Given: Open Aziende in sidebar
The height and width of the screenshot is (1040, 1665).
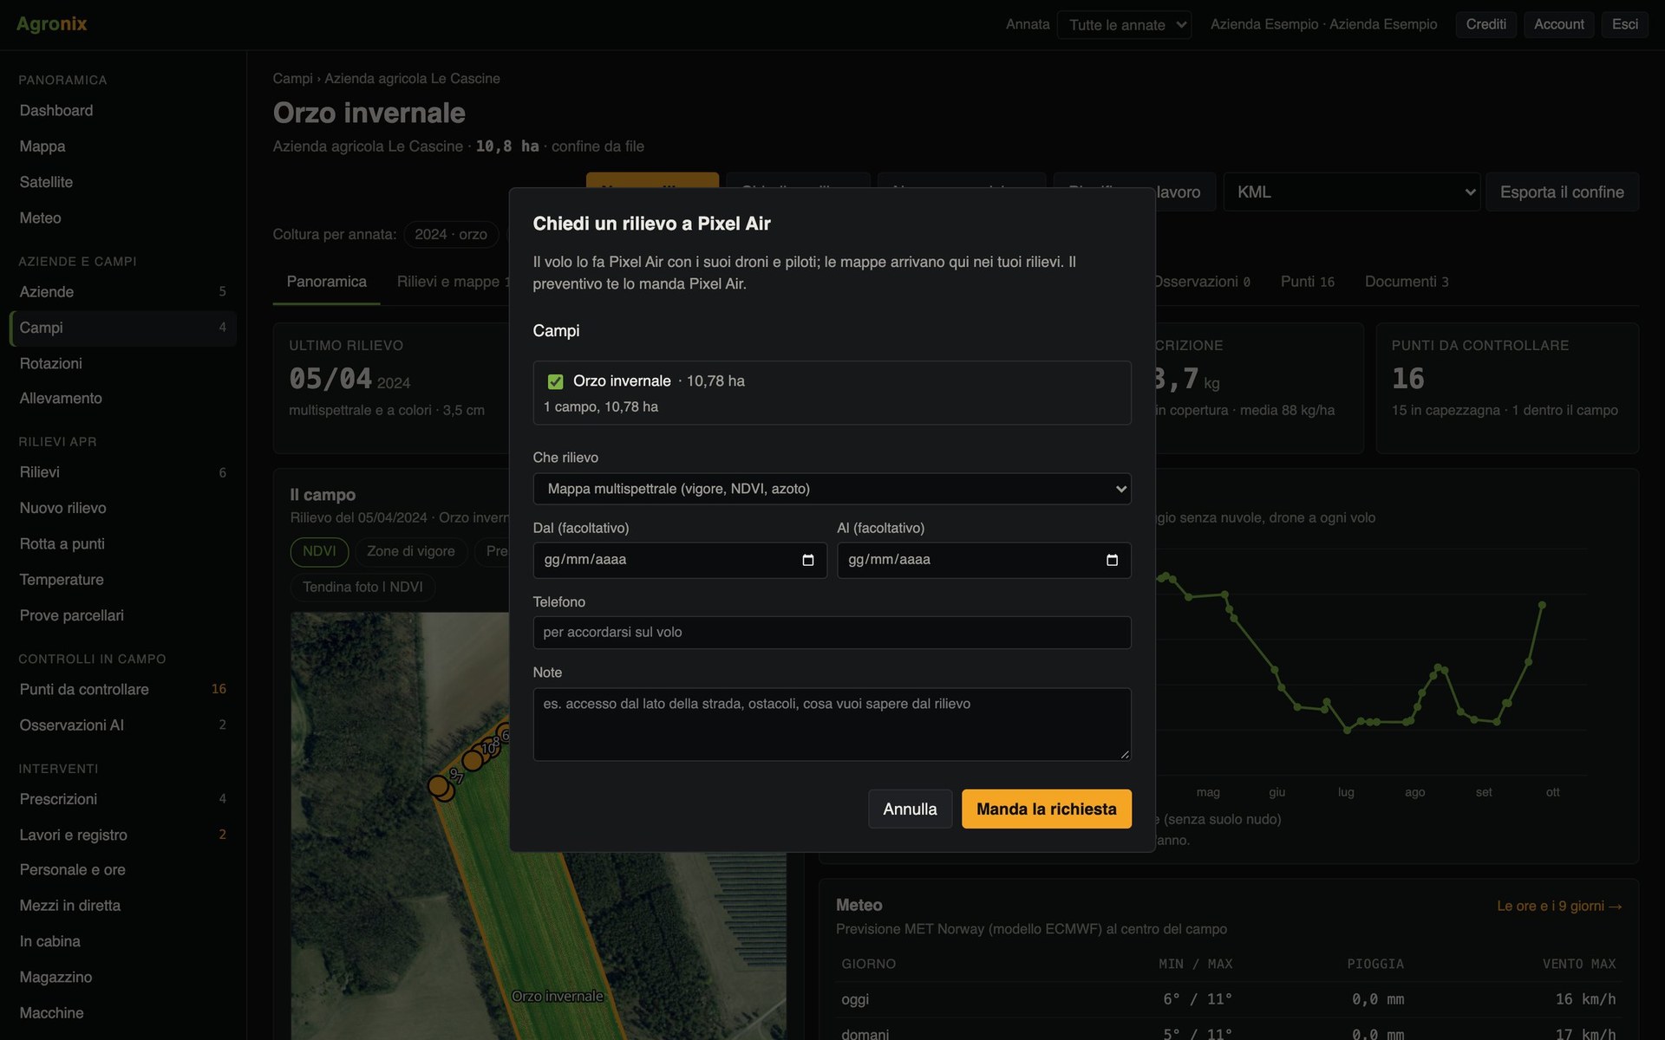Looking at the screenshot, I should 122,292.
